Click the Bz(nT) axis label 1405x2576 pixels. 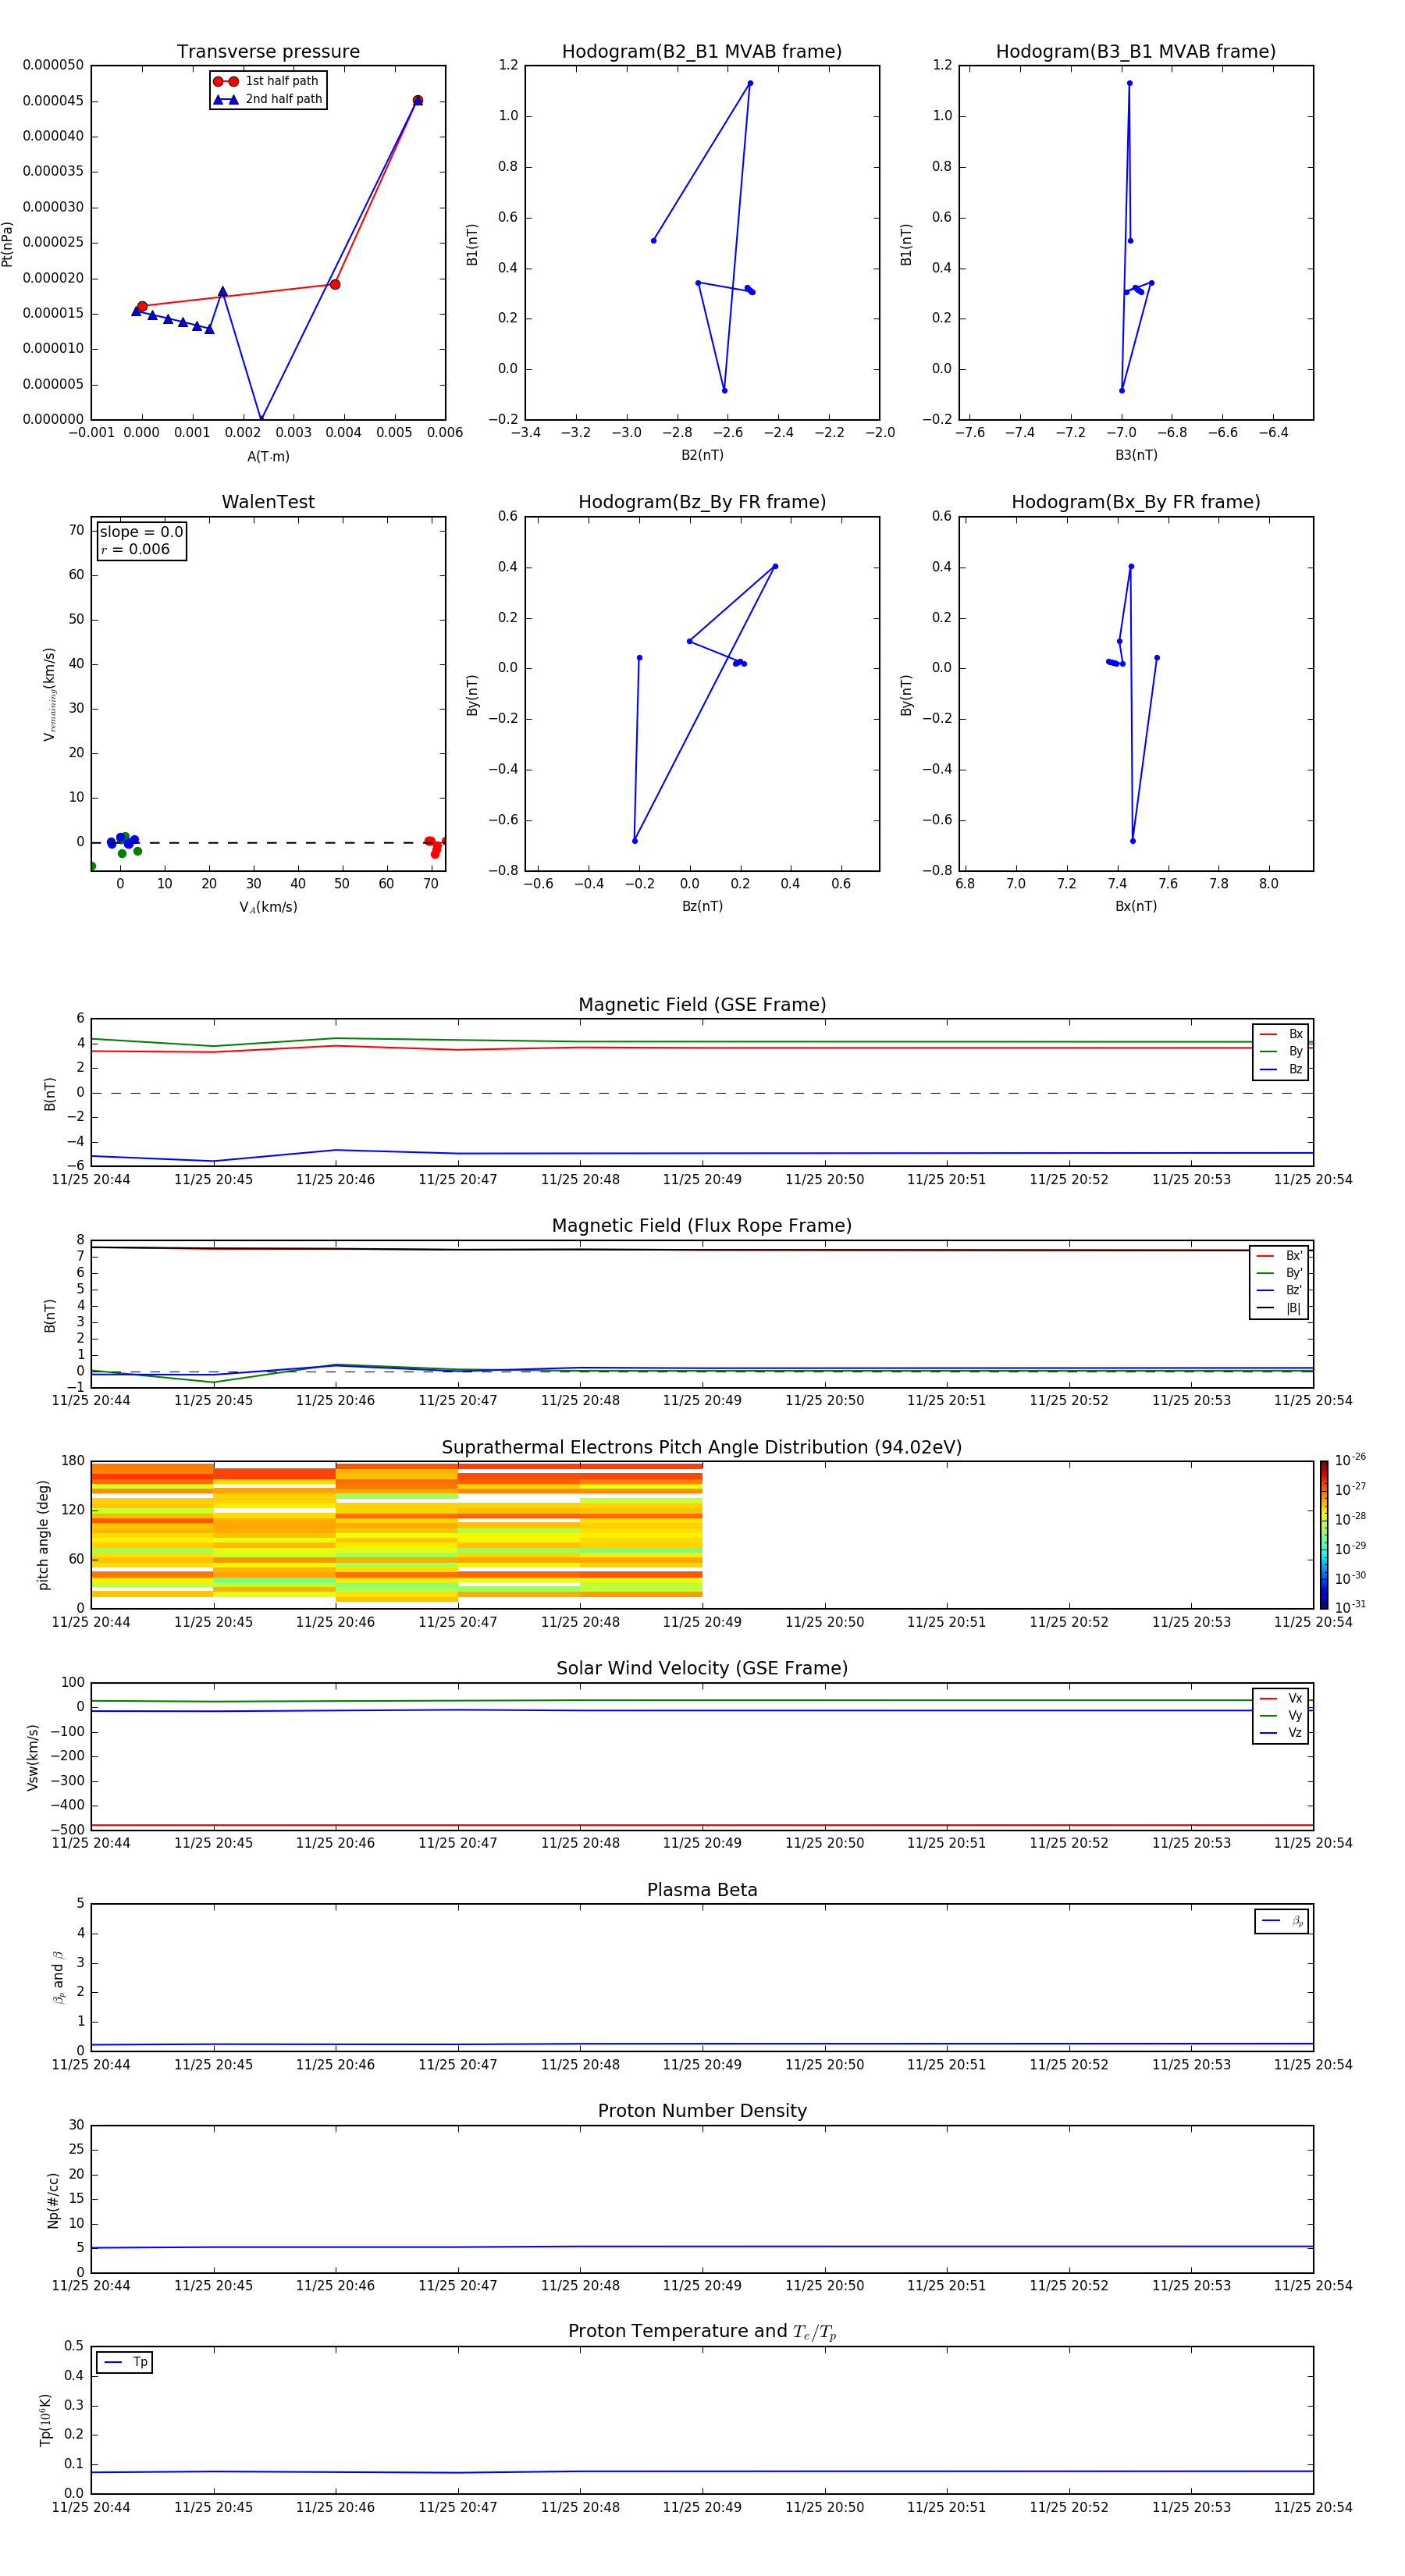click(x=702, y=906)
